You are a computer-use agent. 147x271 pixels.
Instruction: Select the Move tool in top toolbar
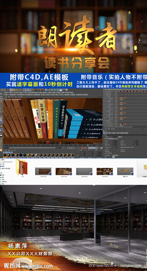pos(11,90)
